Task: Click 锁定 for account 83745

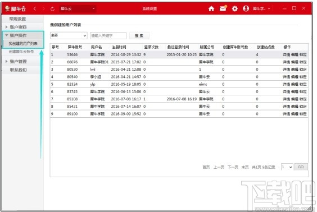Action: click(303, 92)
